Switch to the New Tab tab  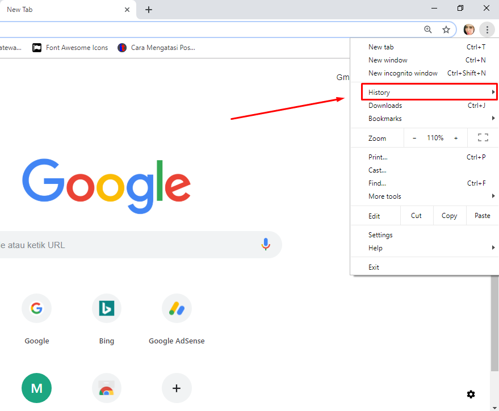pos(62,10)
